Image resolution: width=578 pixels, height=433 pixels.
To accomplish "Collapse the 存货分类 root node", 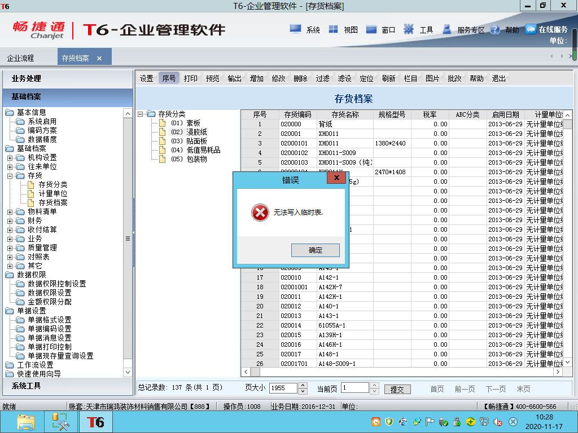I will click(x=140, y=114).
